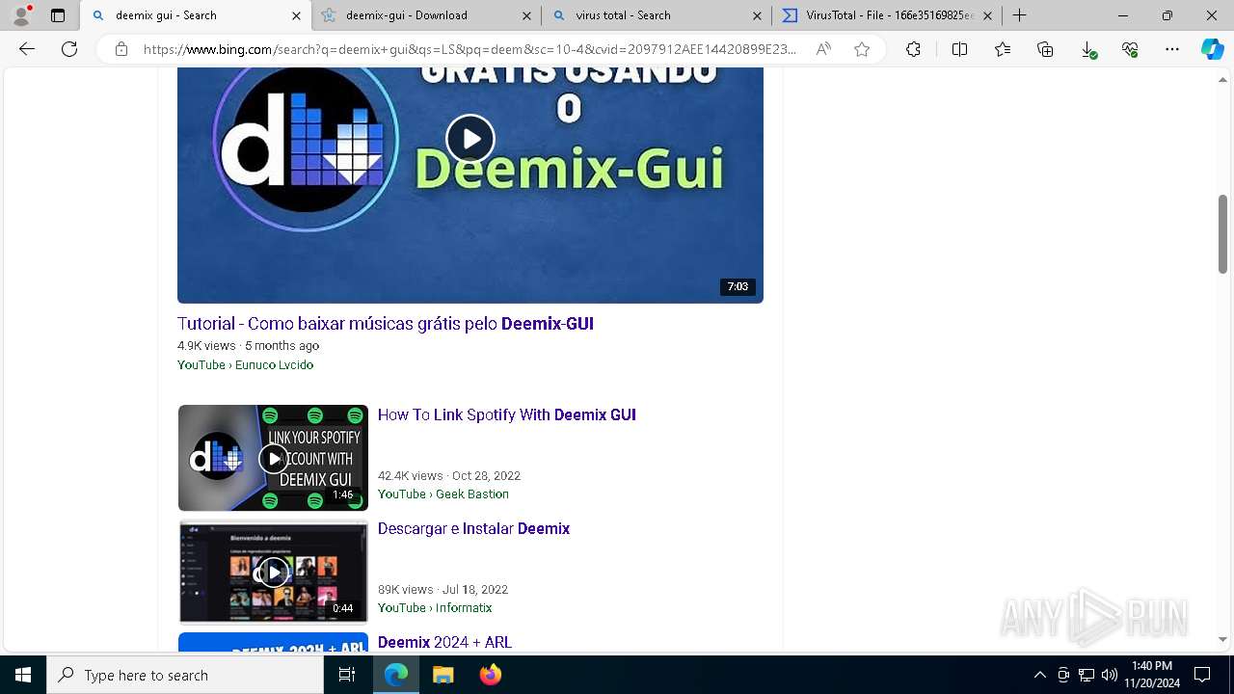Screen dimensions: 1234x694
Task: Open a new browser tab
Action: pyautogui.click(x=1019, y=15)
